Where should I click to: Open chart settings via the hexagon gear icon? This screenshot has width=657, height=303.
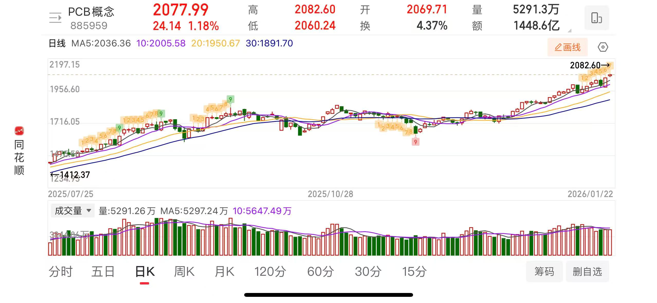point(603,47)
